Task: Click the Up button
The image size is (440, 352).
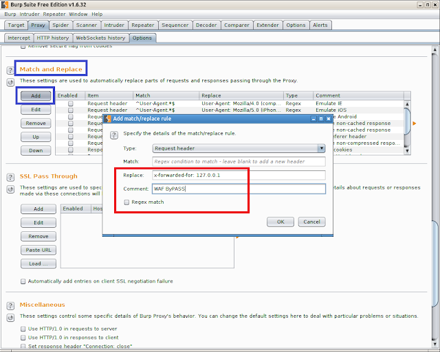Action: click(x=36, y=137)
